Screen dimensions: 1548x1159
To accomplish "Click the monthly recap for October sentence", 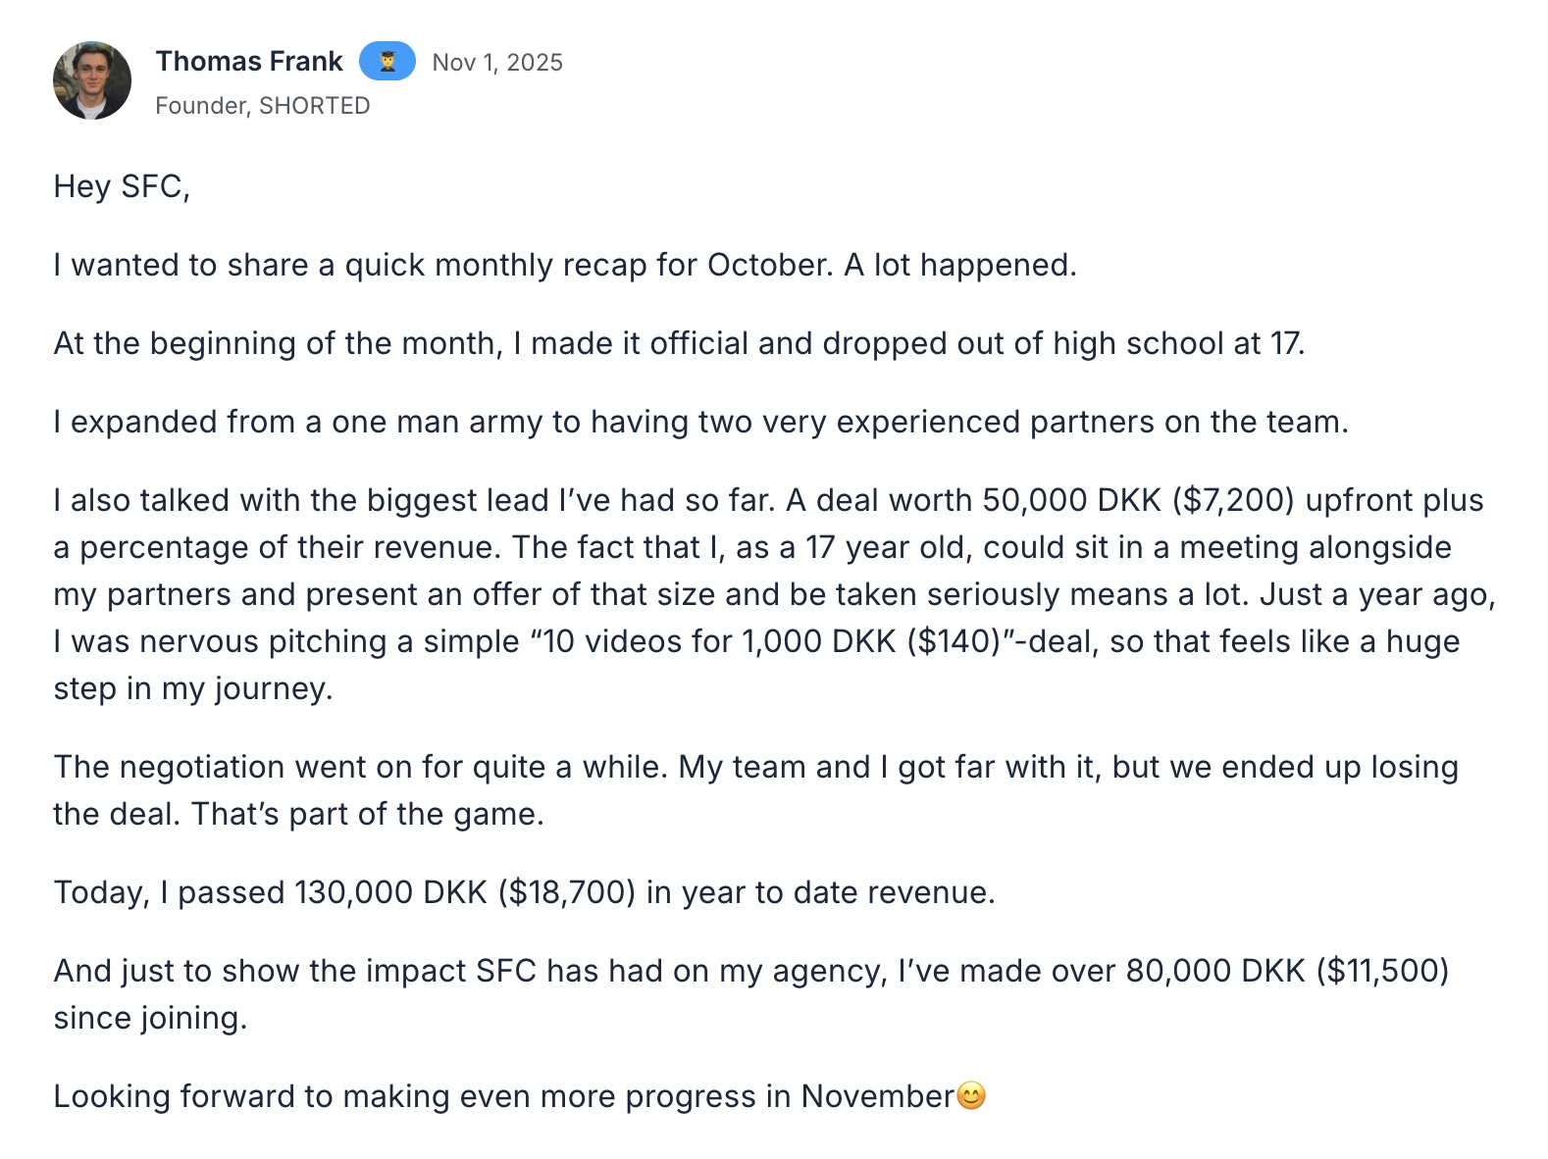I will [x=564, y=265].
